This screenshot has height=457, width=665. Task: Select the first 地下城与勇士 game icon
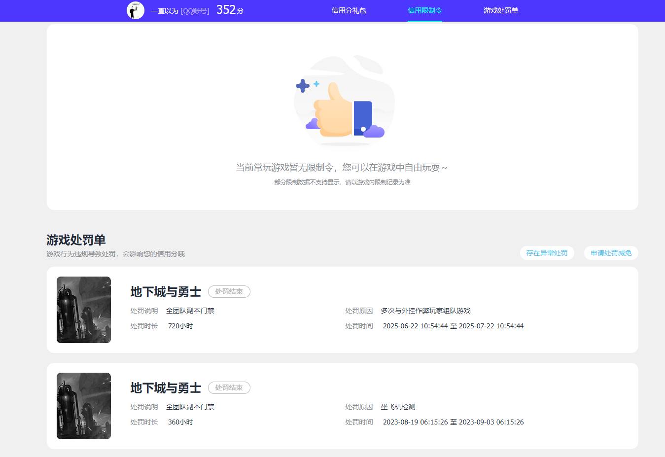click(83, 310)
